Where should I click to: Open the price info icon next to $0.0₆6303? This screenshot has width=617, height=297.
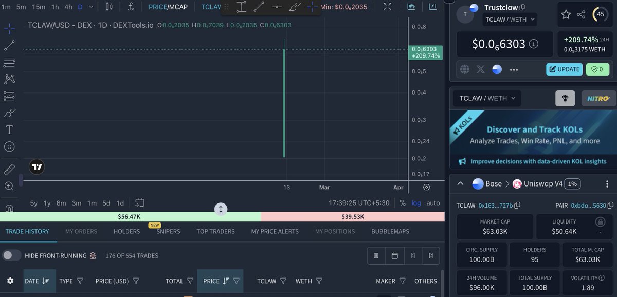point(534,44)
